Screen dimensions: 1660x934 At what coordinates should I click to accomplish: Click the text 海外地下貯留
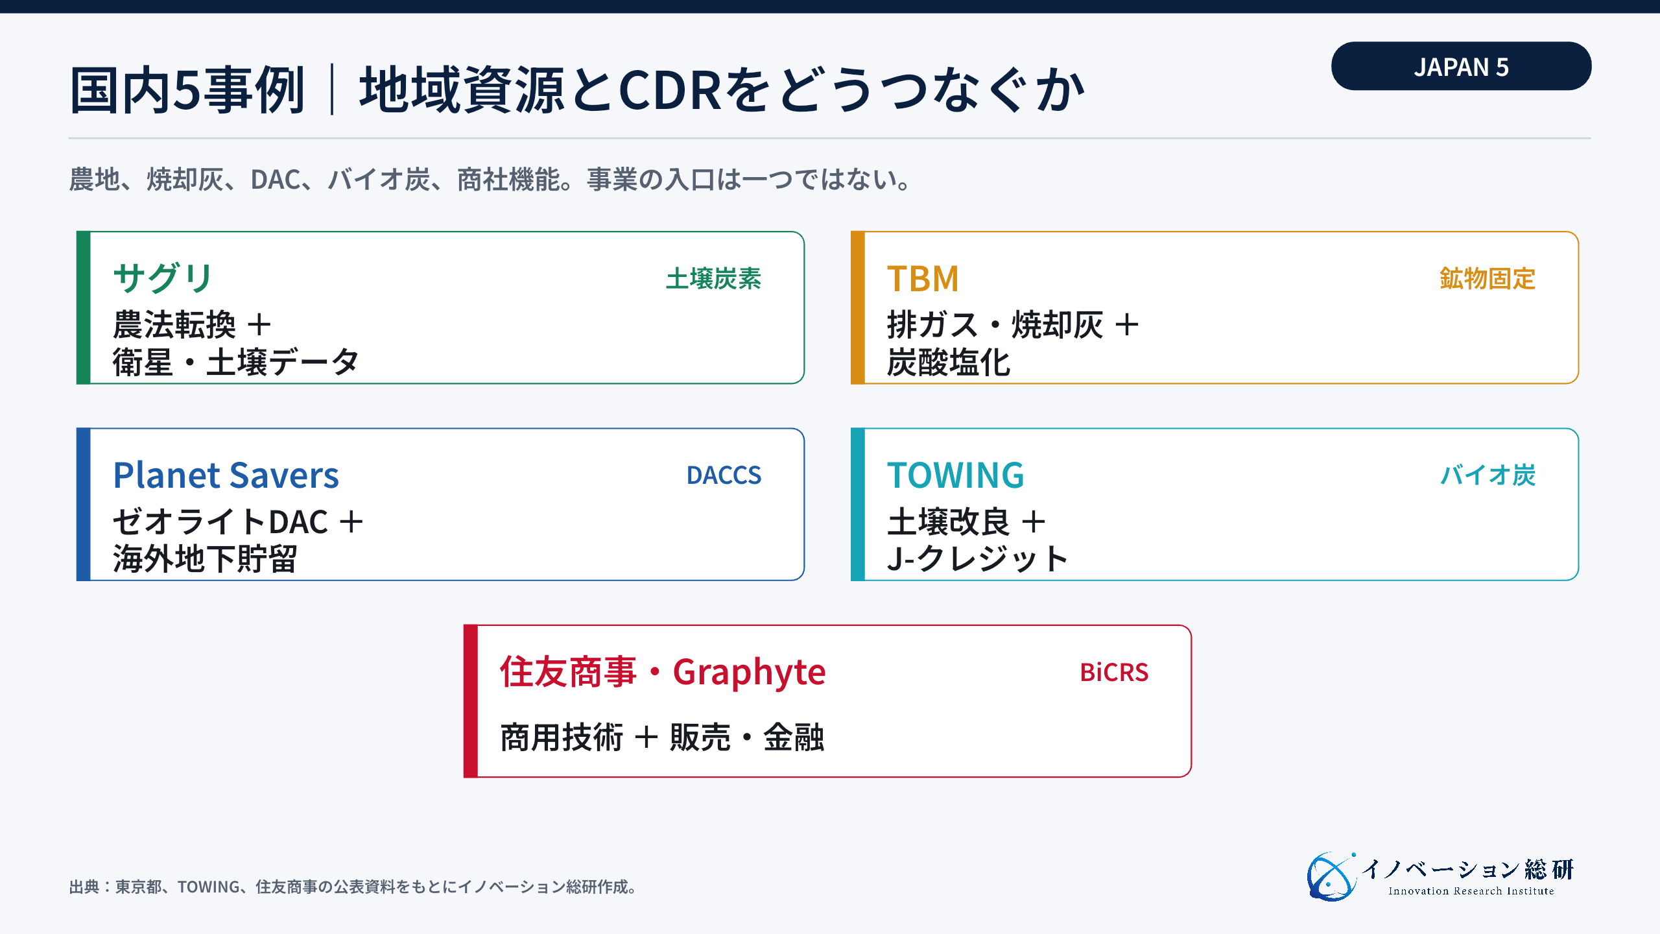pyautogui.click(x=205, y=559)
